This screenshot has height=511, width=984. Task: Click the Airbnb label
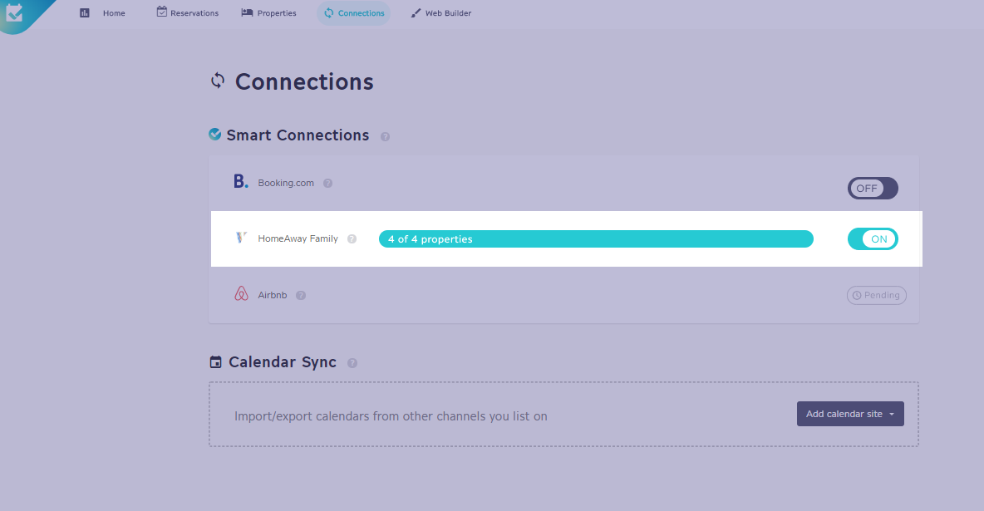pos(273,295)
